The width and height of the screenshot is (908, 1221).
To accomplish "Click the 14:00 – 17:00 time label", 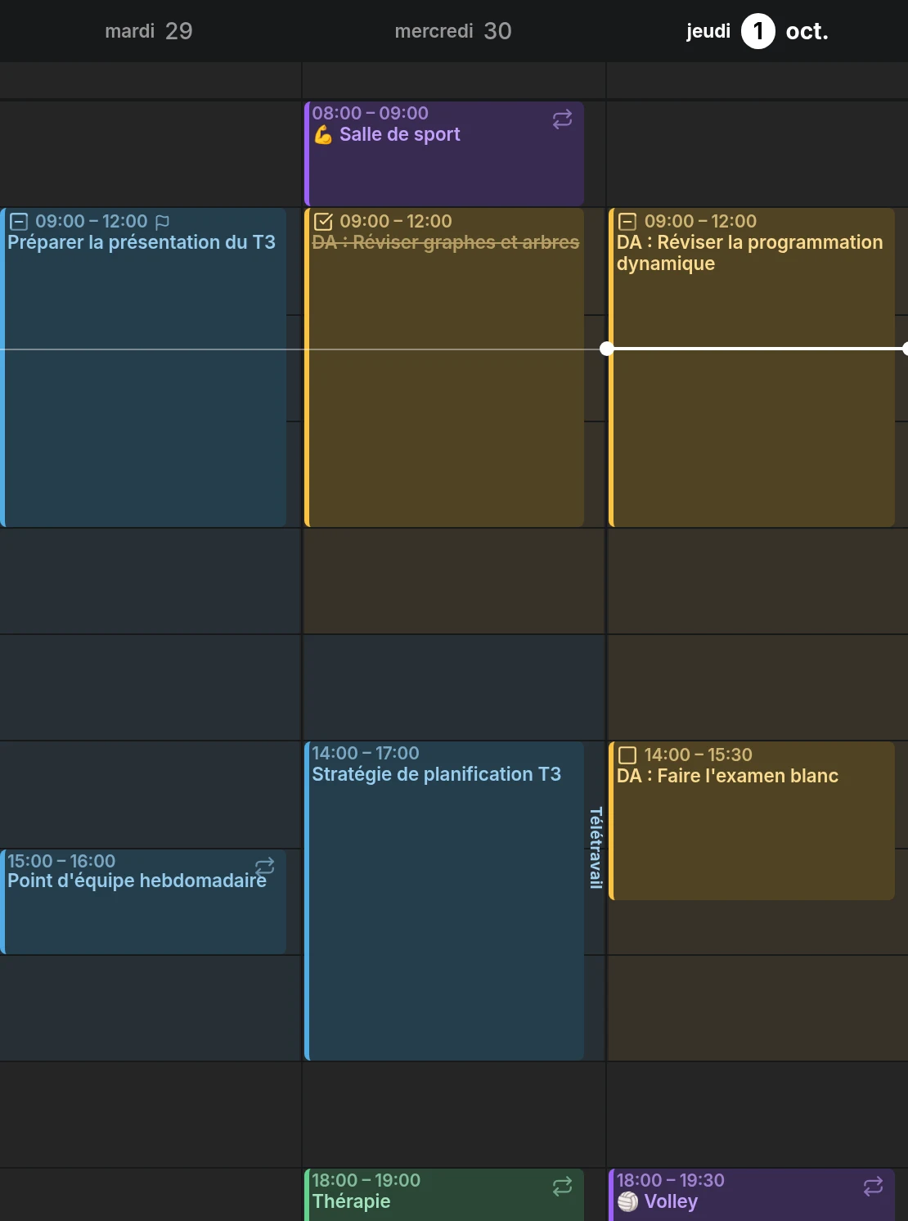I will coord(366,753).
